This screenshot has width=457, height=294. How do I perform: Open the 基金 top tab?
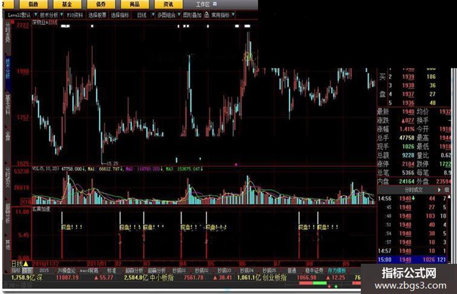(x=67, y=4)
